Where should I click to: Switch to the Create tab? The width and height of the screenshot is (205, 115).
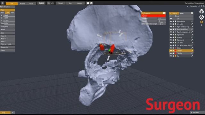pos(31,4)
